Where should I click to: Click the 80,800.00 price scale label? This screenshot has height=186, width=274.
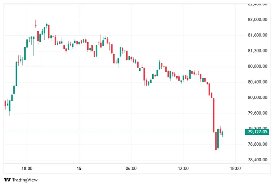pos(258,66)
